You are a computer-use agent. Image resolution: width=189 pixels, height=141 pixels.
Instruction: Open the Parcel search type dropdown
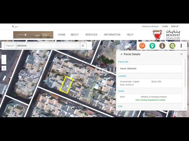pos(10,46)
